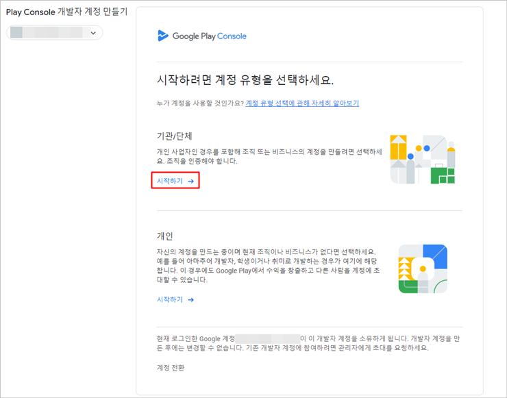Open 계정 유형 선택에 관해 자세히 알아보기 link

click(x=302, y=103)
